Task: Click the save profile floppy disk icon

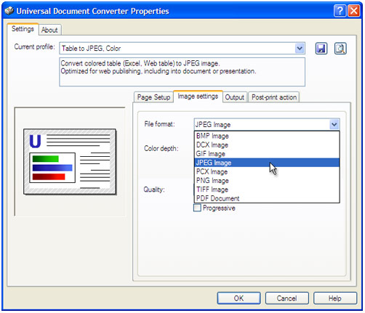Action: (x=321, y=49)
